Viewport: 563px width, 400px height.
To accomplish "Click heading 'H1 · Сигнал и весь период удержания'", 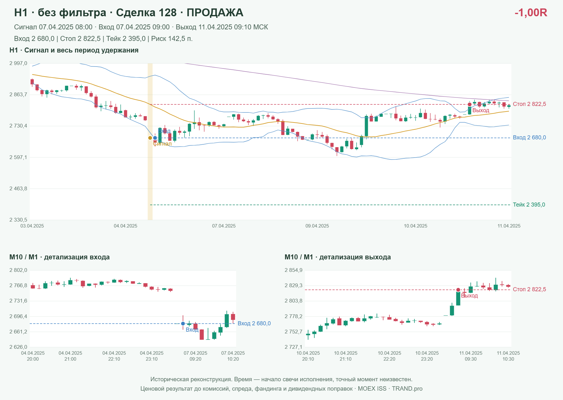I will tap(74, 50).
